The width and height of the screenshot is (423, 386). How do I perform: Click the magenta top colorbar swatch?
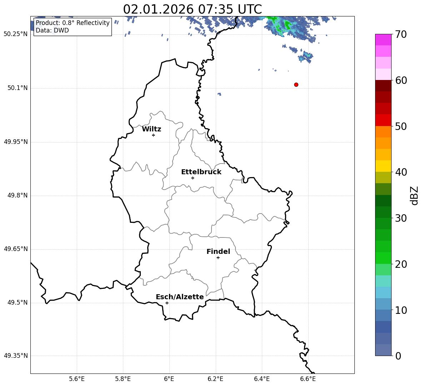pos(383,40)
